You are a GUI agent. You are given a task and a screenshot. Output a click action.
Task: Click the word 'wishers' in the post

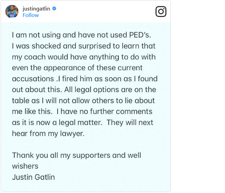[x=25, y=166]
